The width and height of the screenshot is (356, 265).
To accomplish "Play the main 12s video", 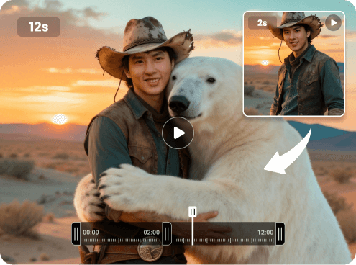I will (178, 132).
